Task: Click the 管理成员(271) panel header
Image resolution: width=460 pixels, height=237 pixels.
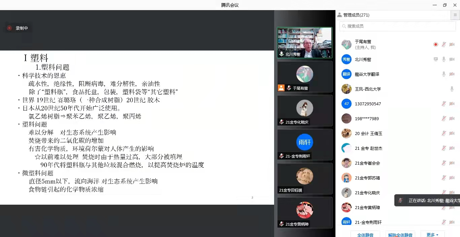Action: point(356,15)
